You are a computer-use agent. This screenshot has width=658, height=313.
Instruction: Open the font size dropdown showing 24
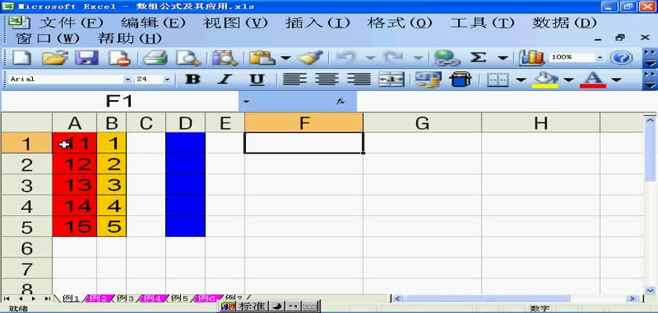click(x=167, y=79)
